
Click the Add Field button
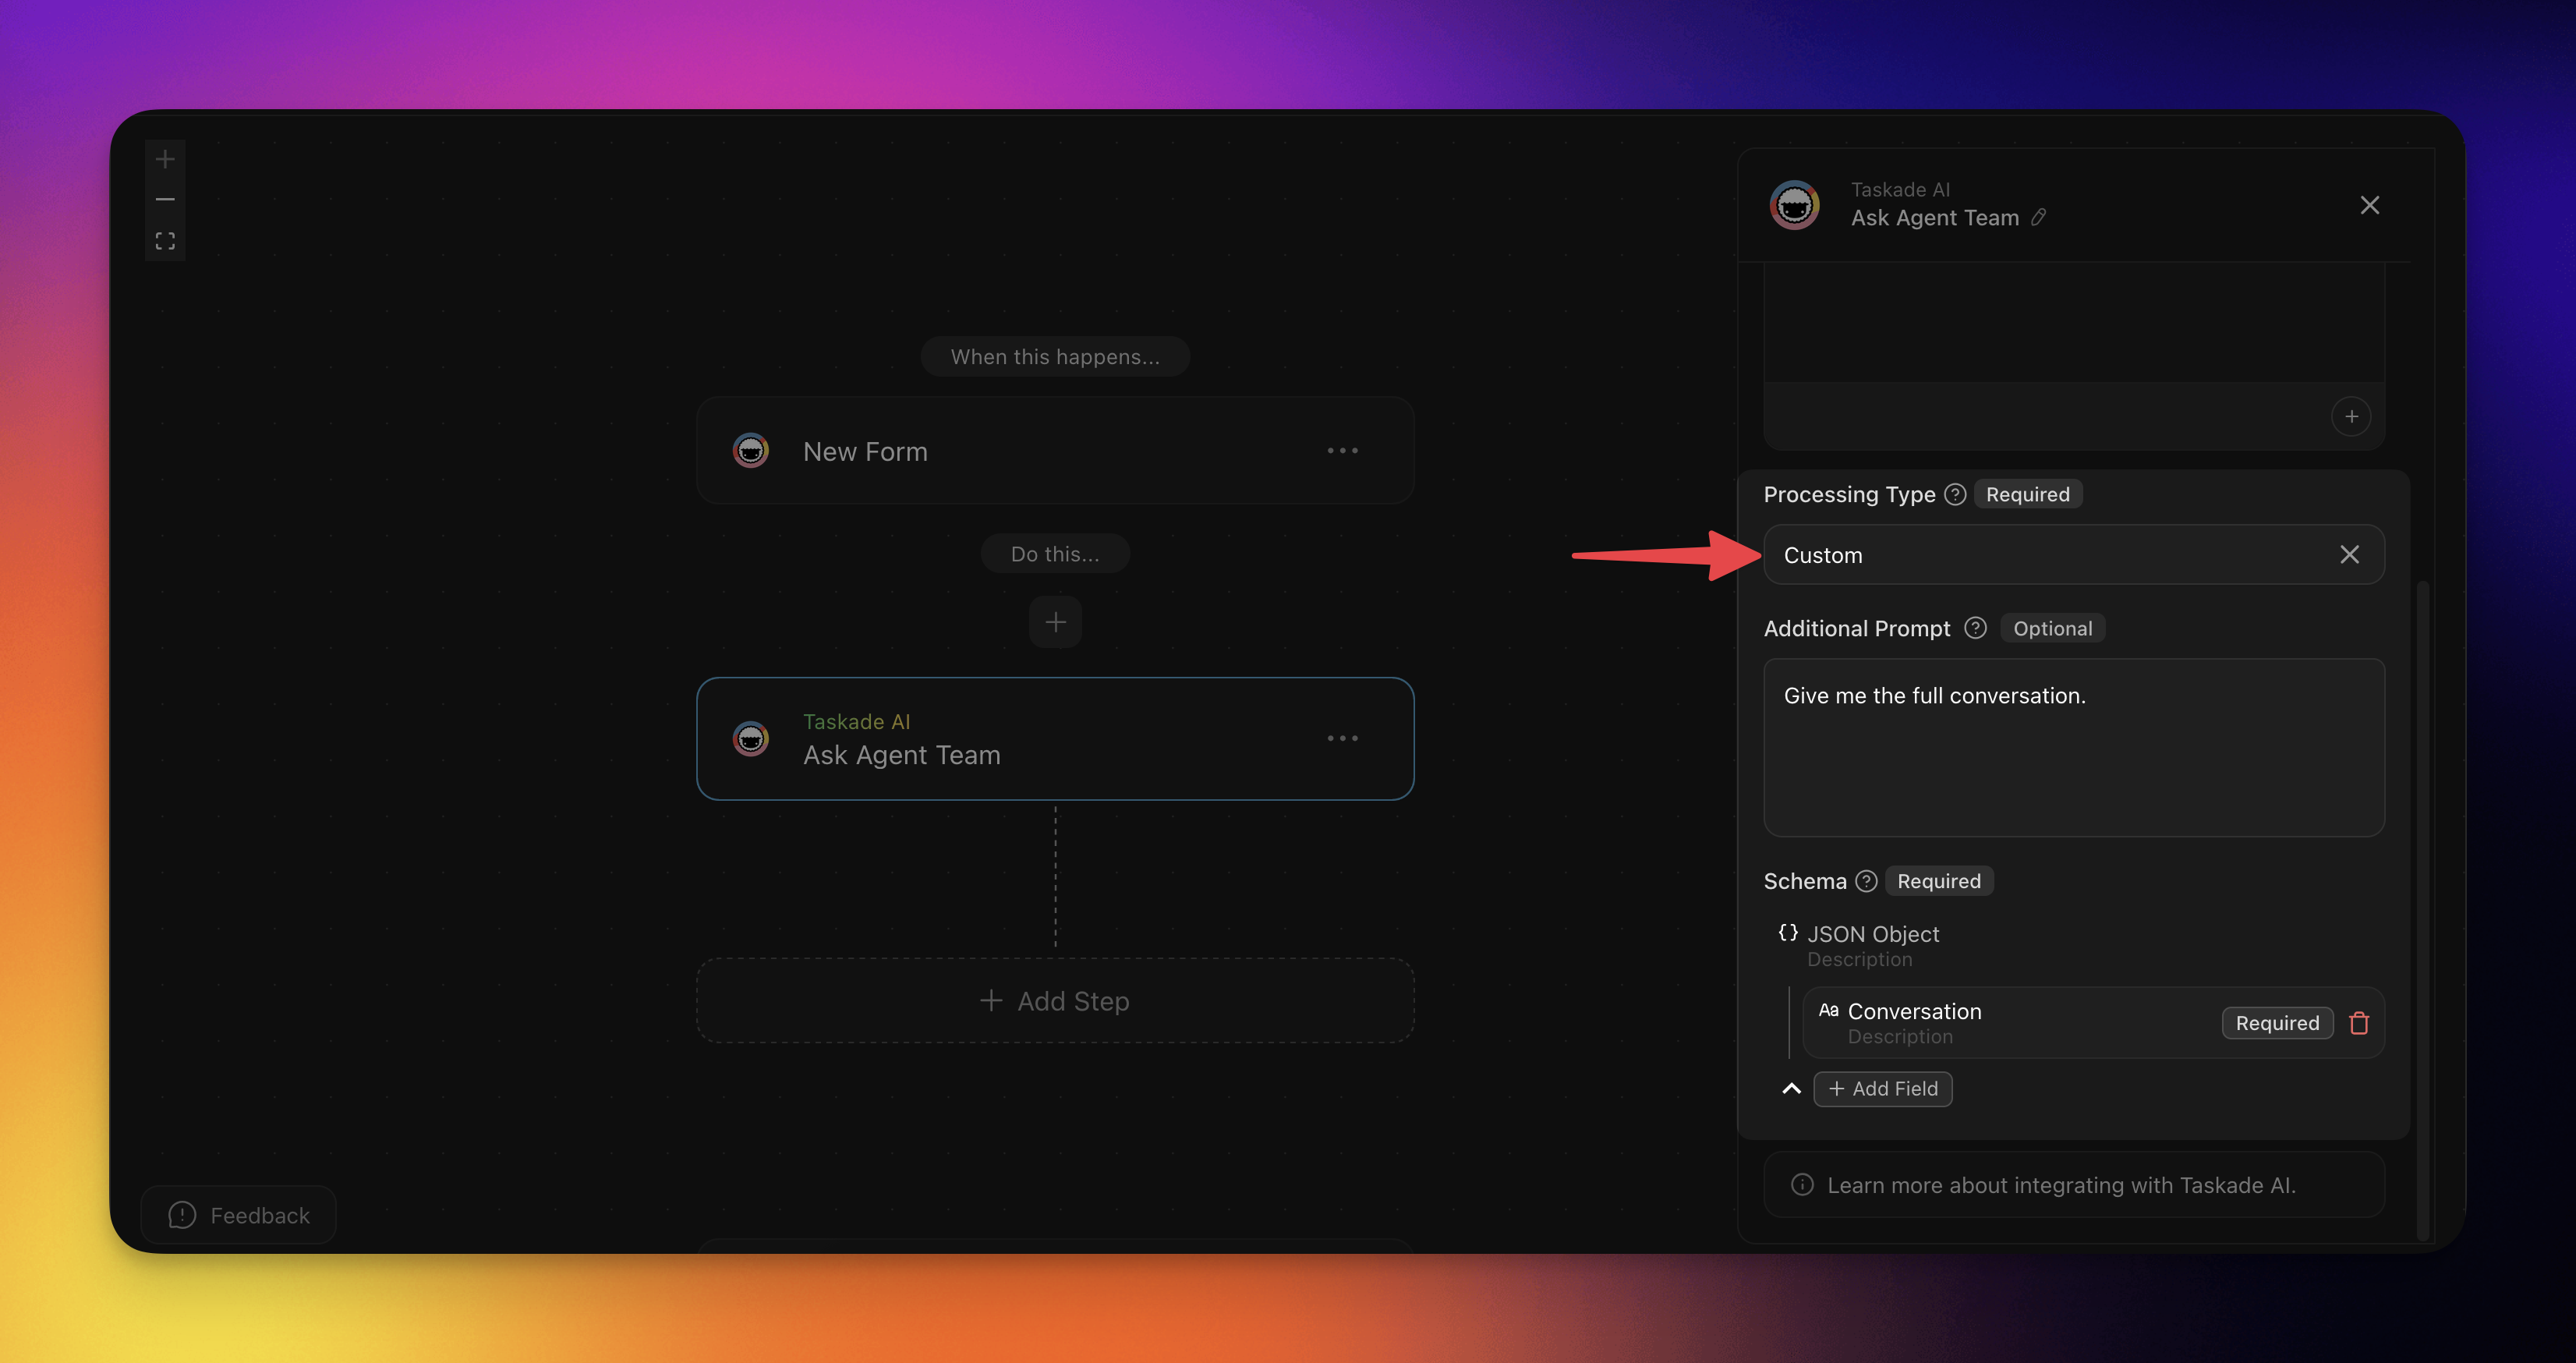click(x=1883, y=1089)
